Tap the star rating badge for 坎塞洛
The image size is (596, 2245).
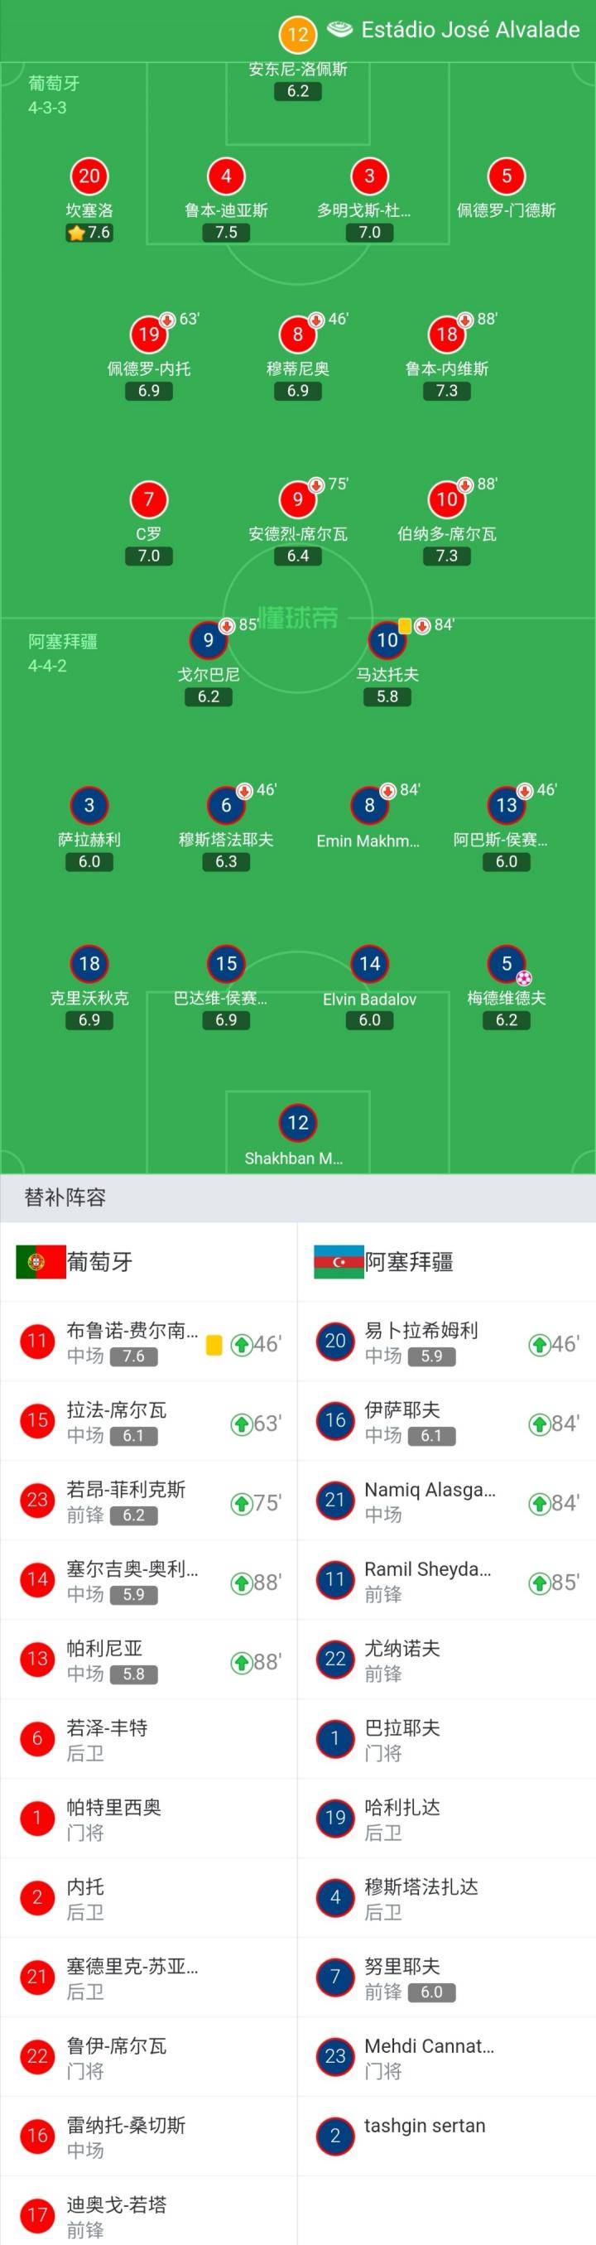pyautogui.click(x=89, y=233)
